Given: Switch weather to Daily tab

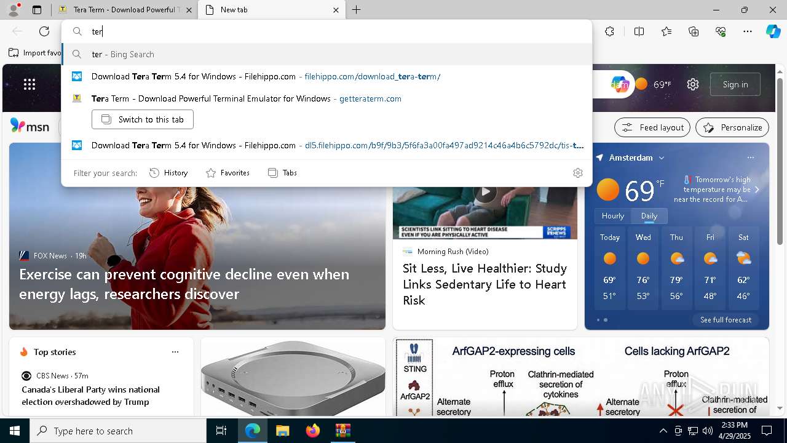Looking at the screenshot, I should click(649, 216).
